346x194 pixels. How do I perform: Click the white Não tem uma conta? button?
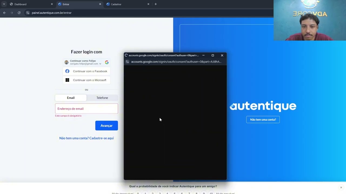(x=263, y=120)
